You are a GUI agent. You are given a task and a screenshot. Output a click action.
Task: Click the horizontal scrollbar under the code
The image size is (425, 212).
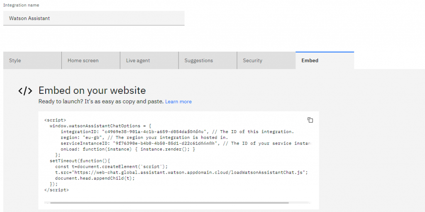[169, 202]
